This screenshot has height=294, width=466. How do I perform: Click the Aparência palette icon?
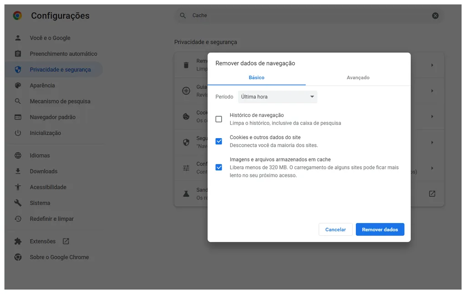click(18, 85)
